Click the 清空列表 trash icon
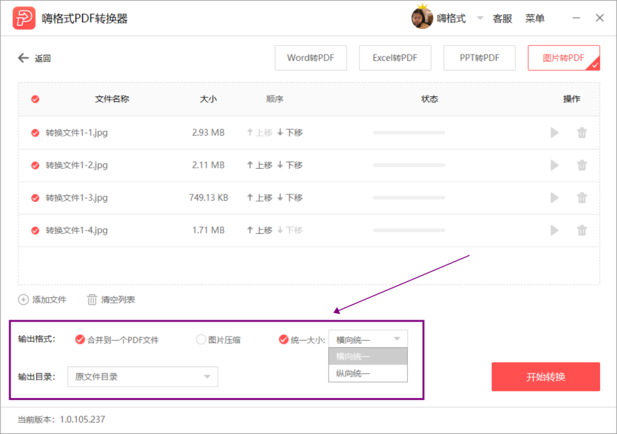617x434 pixels. (92, 300)
